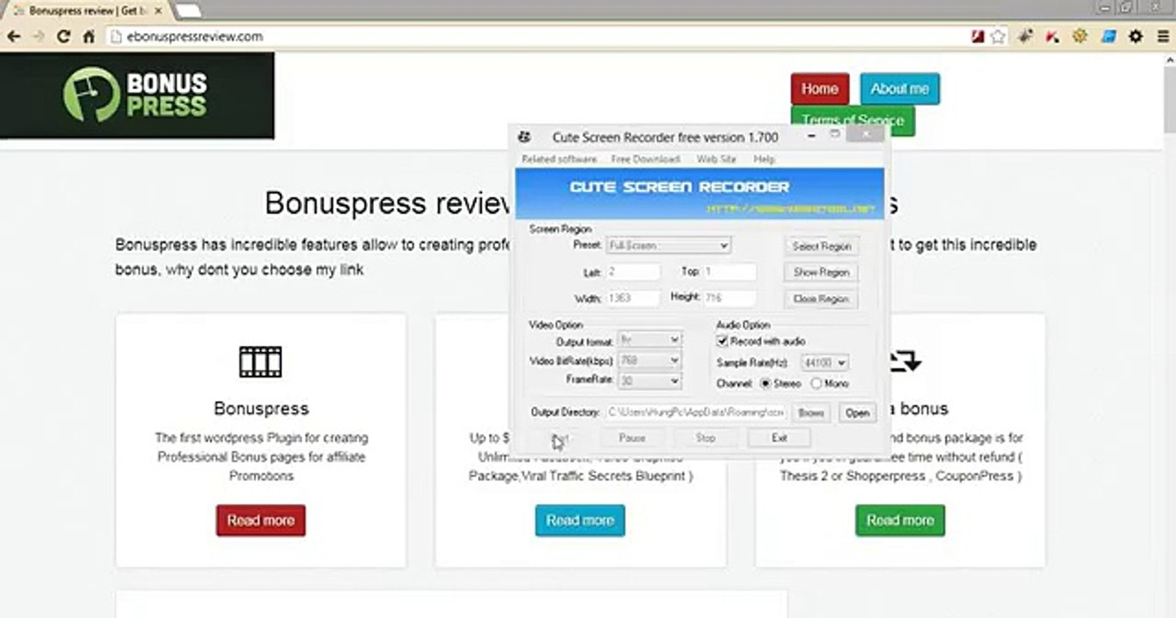Click the browser forward arrow
This screenshot has width=1176, height=618.
(x=39, y=37)
